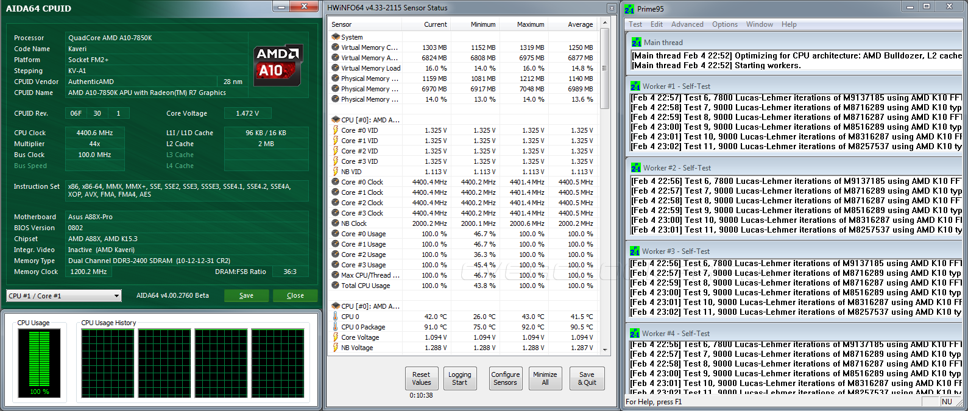This screenshot has width=968, height=411.
Task: Click the Save & Quit button
Action: pyautogui.click(x=587, y=378)
